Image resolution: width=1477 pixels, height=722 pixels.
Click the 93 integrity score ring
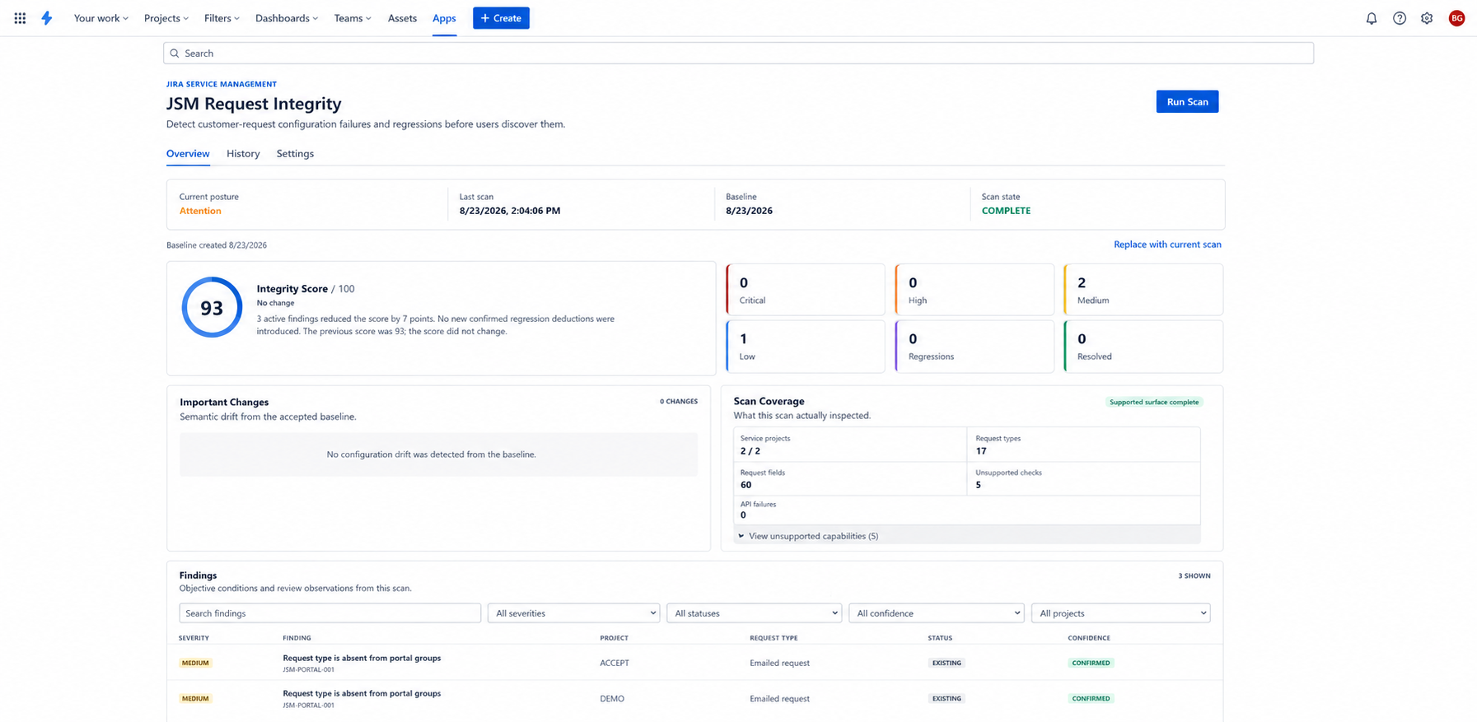(212, 307)
